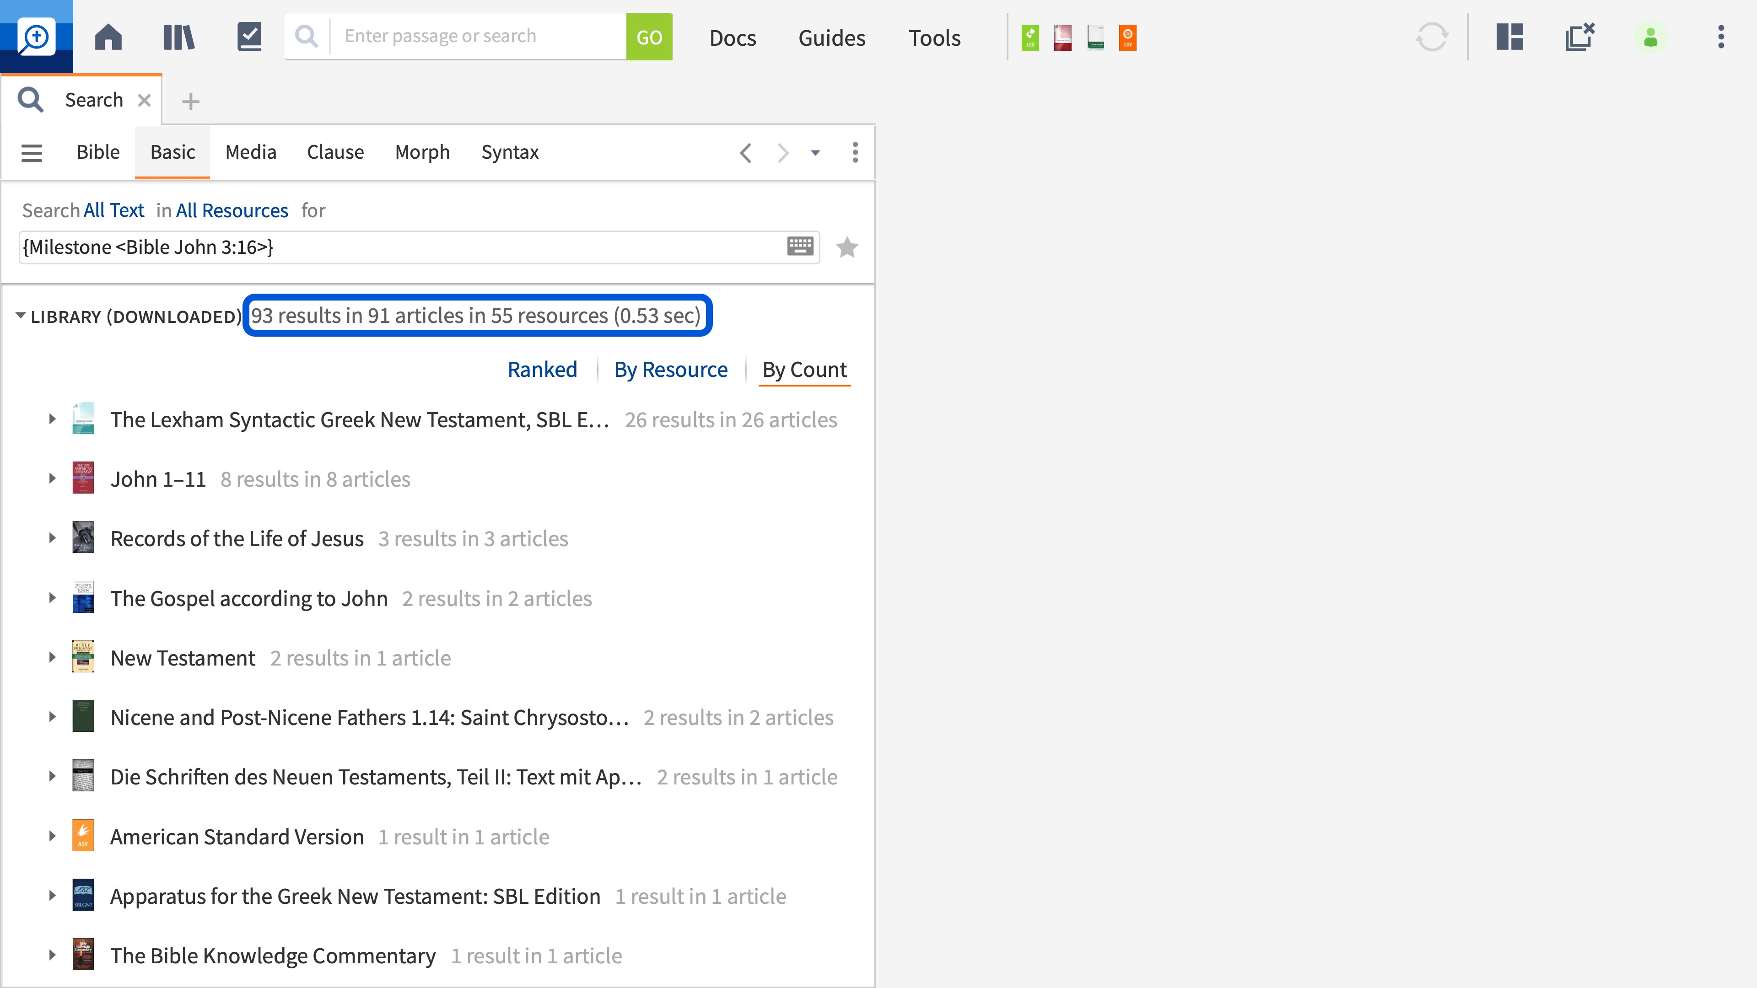The image size is (1757, 988).
Task: Click the green GO button
Action: (649, 37)
